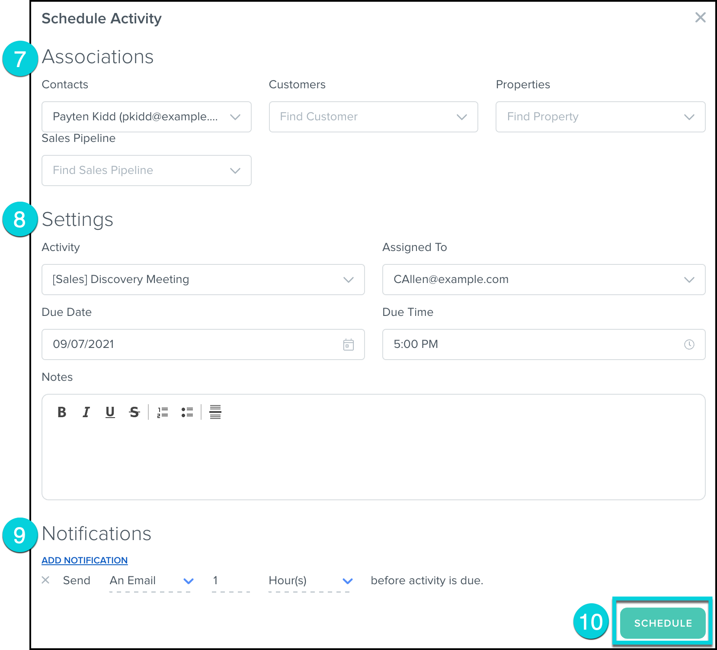
Task: Enable Underline in the Notes toolbar
Action: (x=110, y=412)
